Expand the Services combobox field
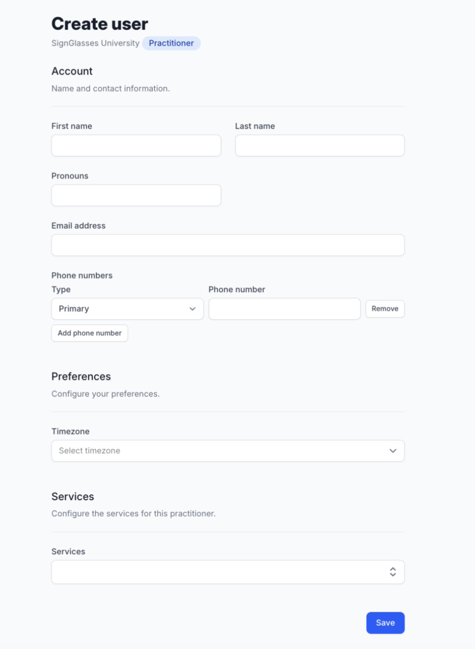The height and width of the screenshot is (649, 475). click(228, 572)
